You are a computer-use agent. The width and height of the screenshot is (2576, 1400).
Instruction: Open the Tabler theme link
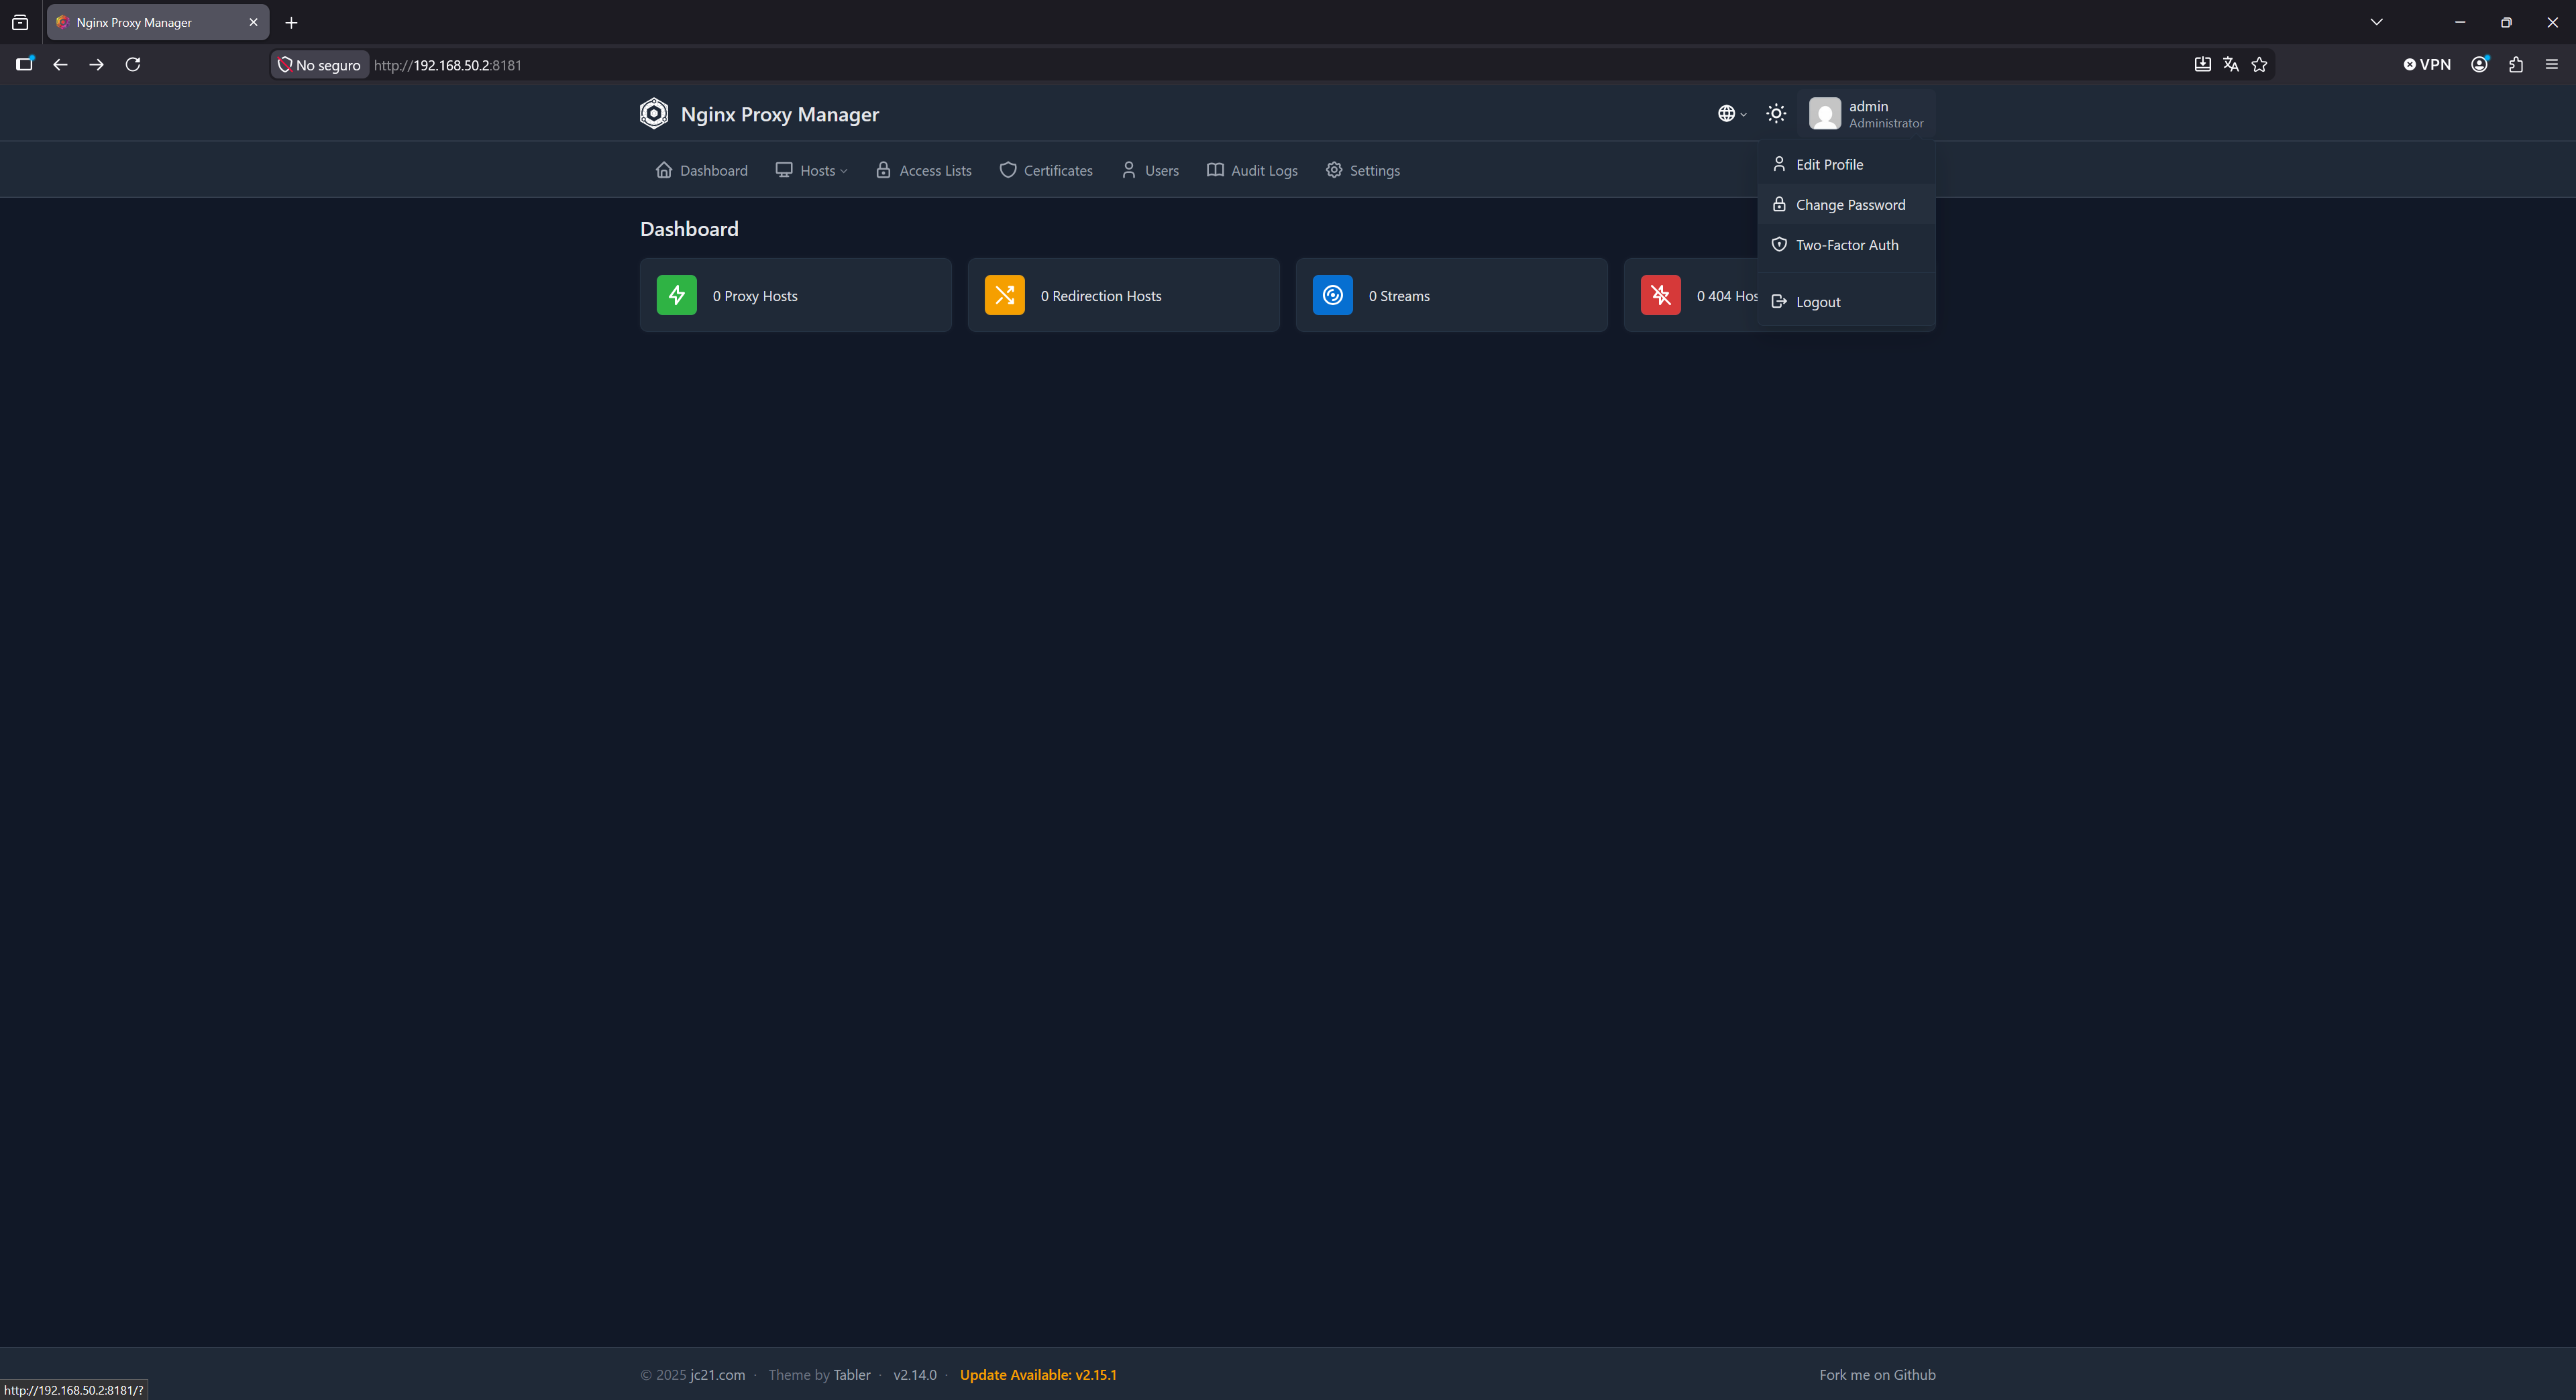point(852,1375)
